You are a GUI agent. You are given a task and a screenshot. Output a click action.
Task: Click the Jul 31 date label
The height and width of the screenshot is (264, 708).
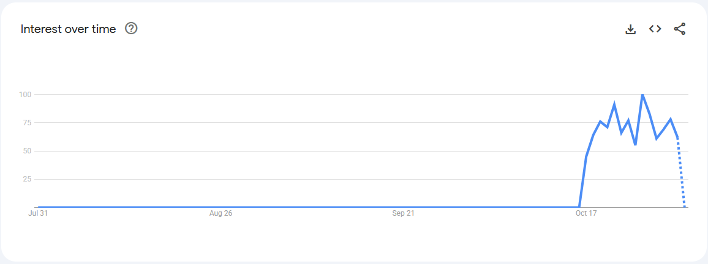(x=38, y=213)
